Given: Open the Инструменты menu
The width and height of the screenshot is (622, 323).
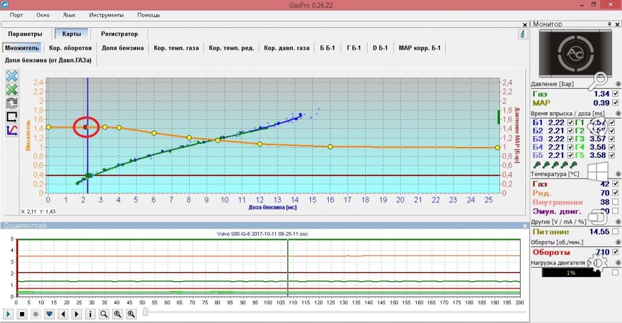Looking at the screenshot, I should 106,14.
